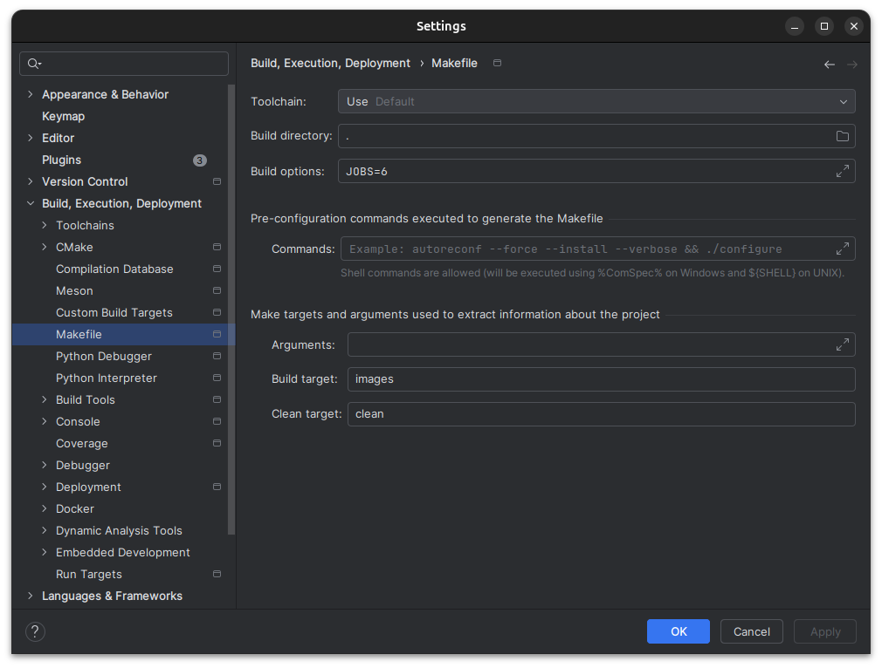Click project icon next to Console
The height and width of the screenshot is (668, 882).
click(217, 421)
